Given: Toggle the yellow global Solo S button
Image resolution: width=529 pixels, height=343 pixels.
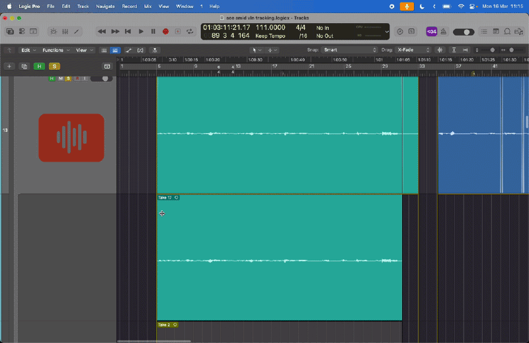Looking at the screenshot, I should coord(54,67).
